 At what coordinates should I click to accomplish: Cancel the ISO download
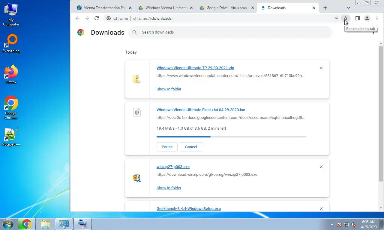tap(191, 147)
